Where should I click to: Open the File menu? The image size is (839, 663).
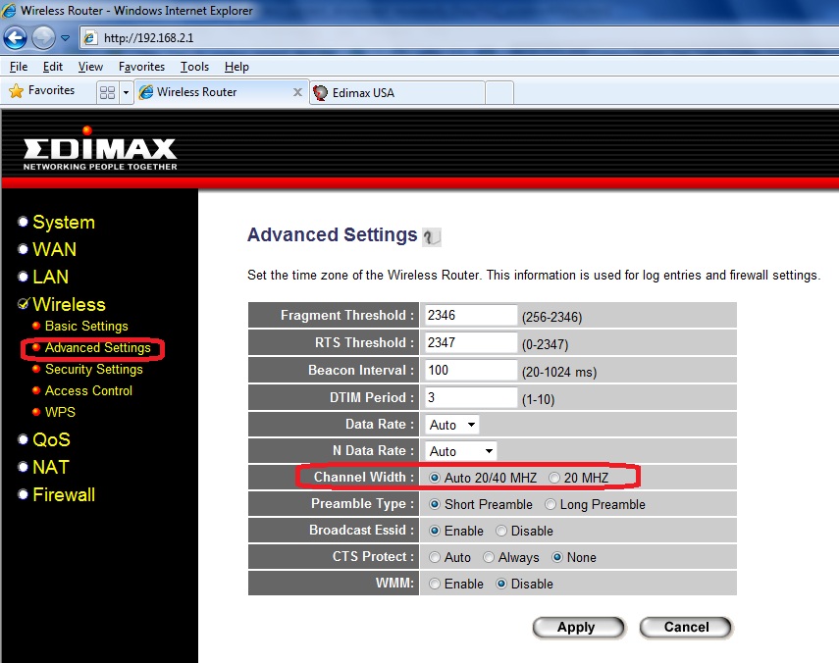tap(19, 67)
